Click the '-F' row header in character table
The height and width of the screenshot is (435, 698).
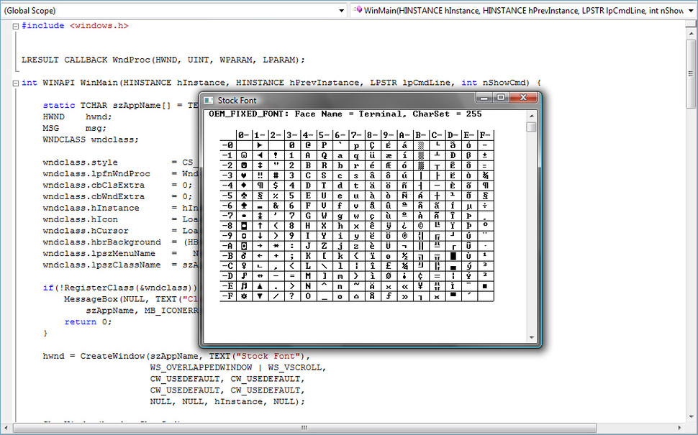227,296
